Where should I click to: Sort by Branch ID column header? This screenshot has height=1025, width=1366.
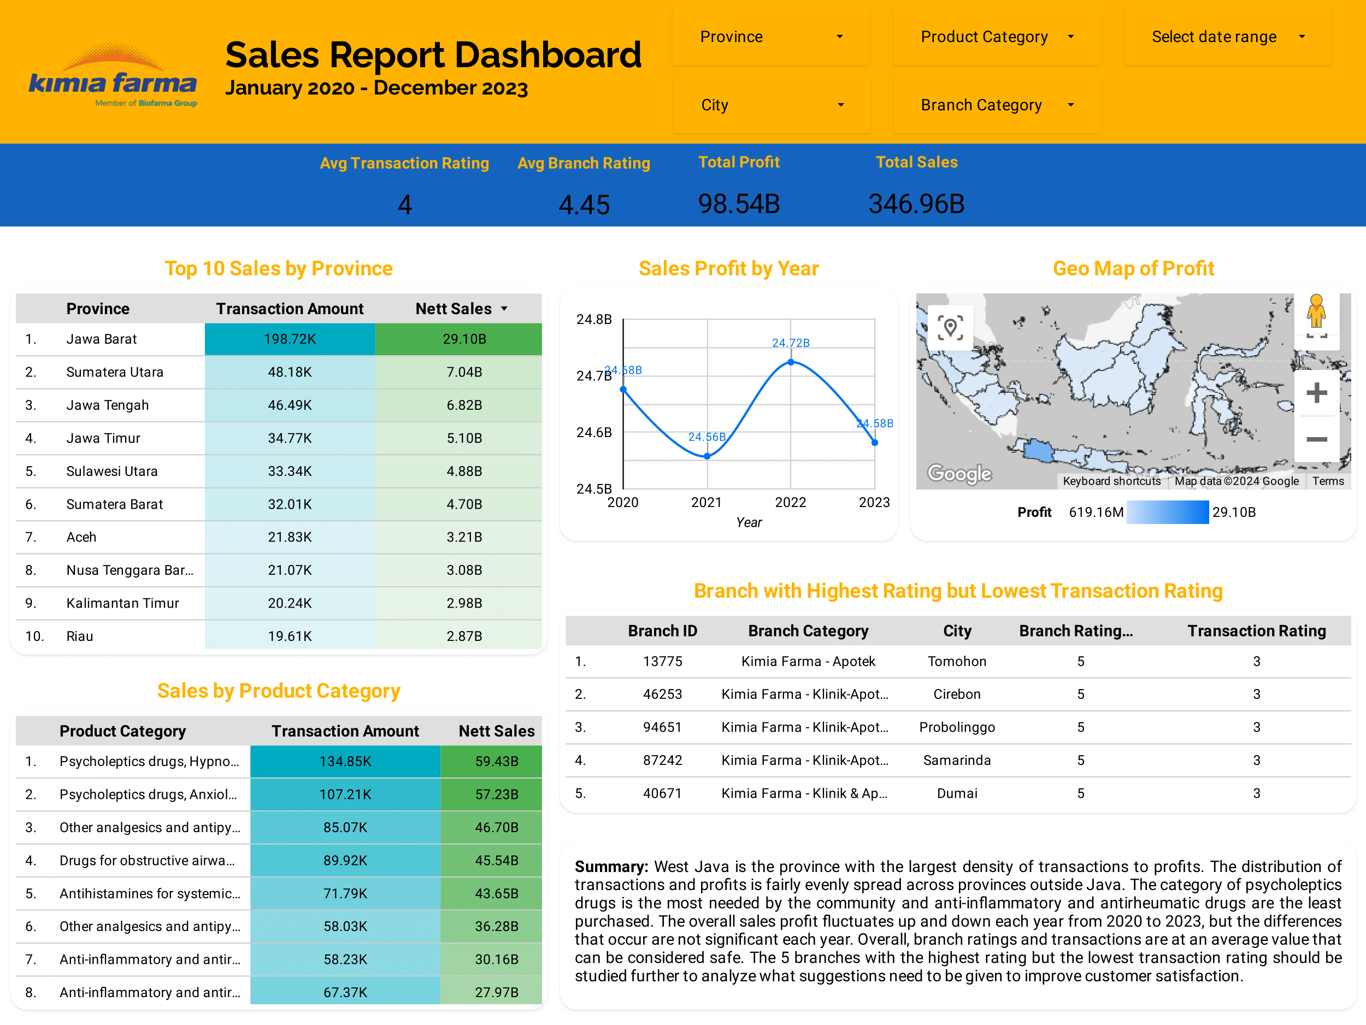tap(662, 631)
